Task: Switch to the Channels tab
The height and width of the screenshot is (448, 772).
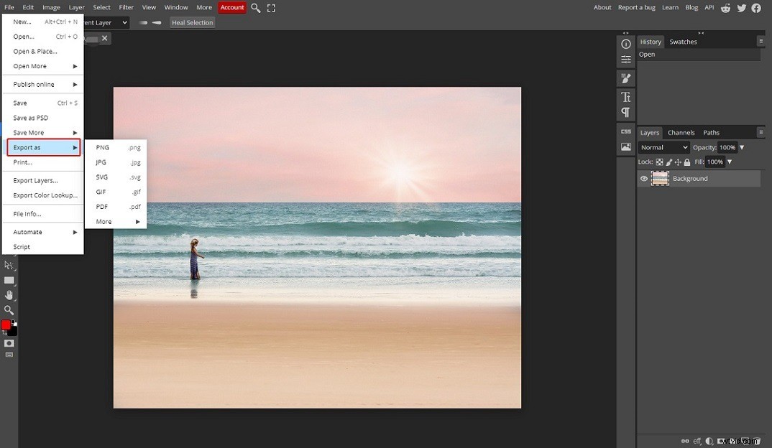Action: click(681, 132)
